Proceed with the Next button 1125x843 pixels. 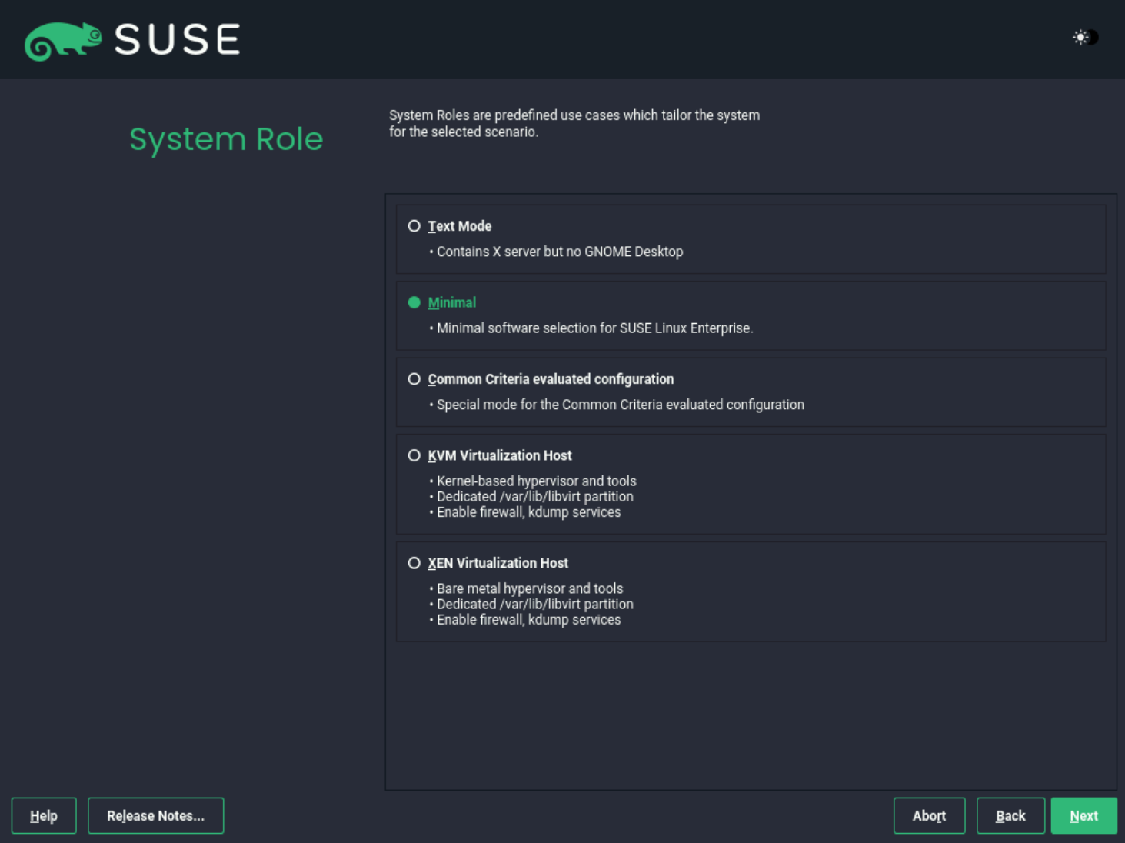point(1083,816)
